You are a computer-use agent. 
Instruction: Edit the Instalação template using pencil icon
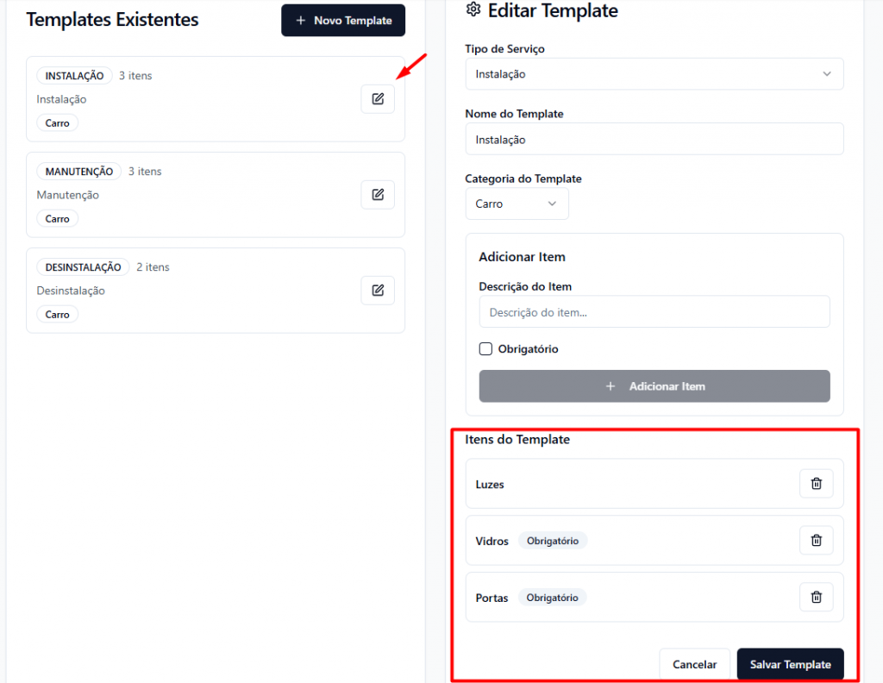click(378, 99)
